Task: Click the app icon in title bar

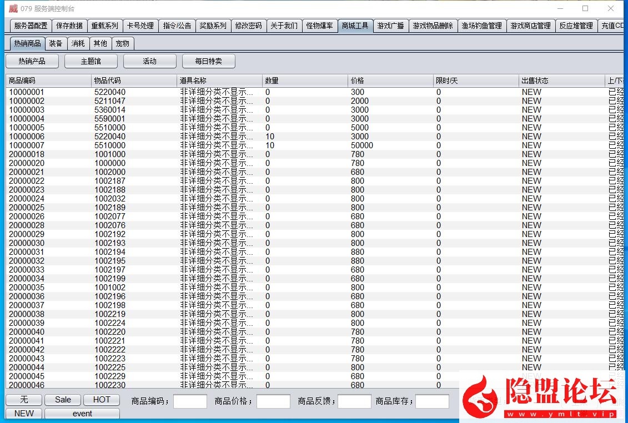Action: click(x=13, y=9)
